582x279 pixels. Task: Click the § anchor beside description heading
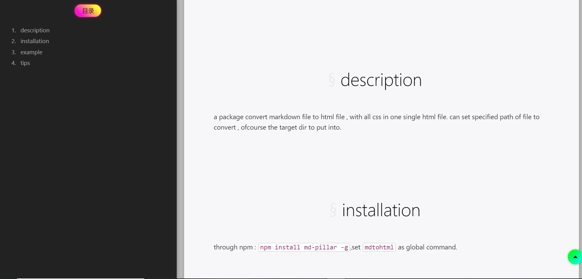(x=331, y=80)
